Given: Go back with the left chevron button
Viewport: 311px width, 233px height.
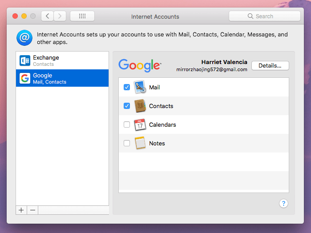Looking at the screenshot, I should (x=47, y=16).
